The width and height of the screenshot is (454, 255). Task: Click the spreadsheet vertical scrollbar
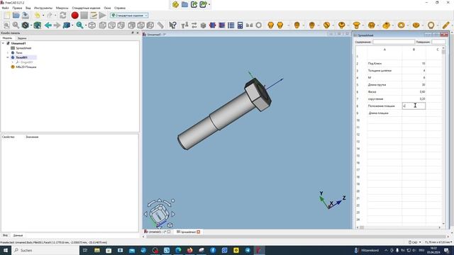pyautogui.click(x=443, y=136)
